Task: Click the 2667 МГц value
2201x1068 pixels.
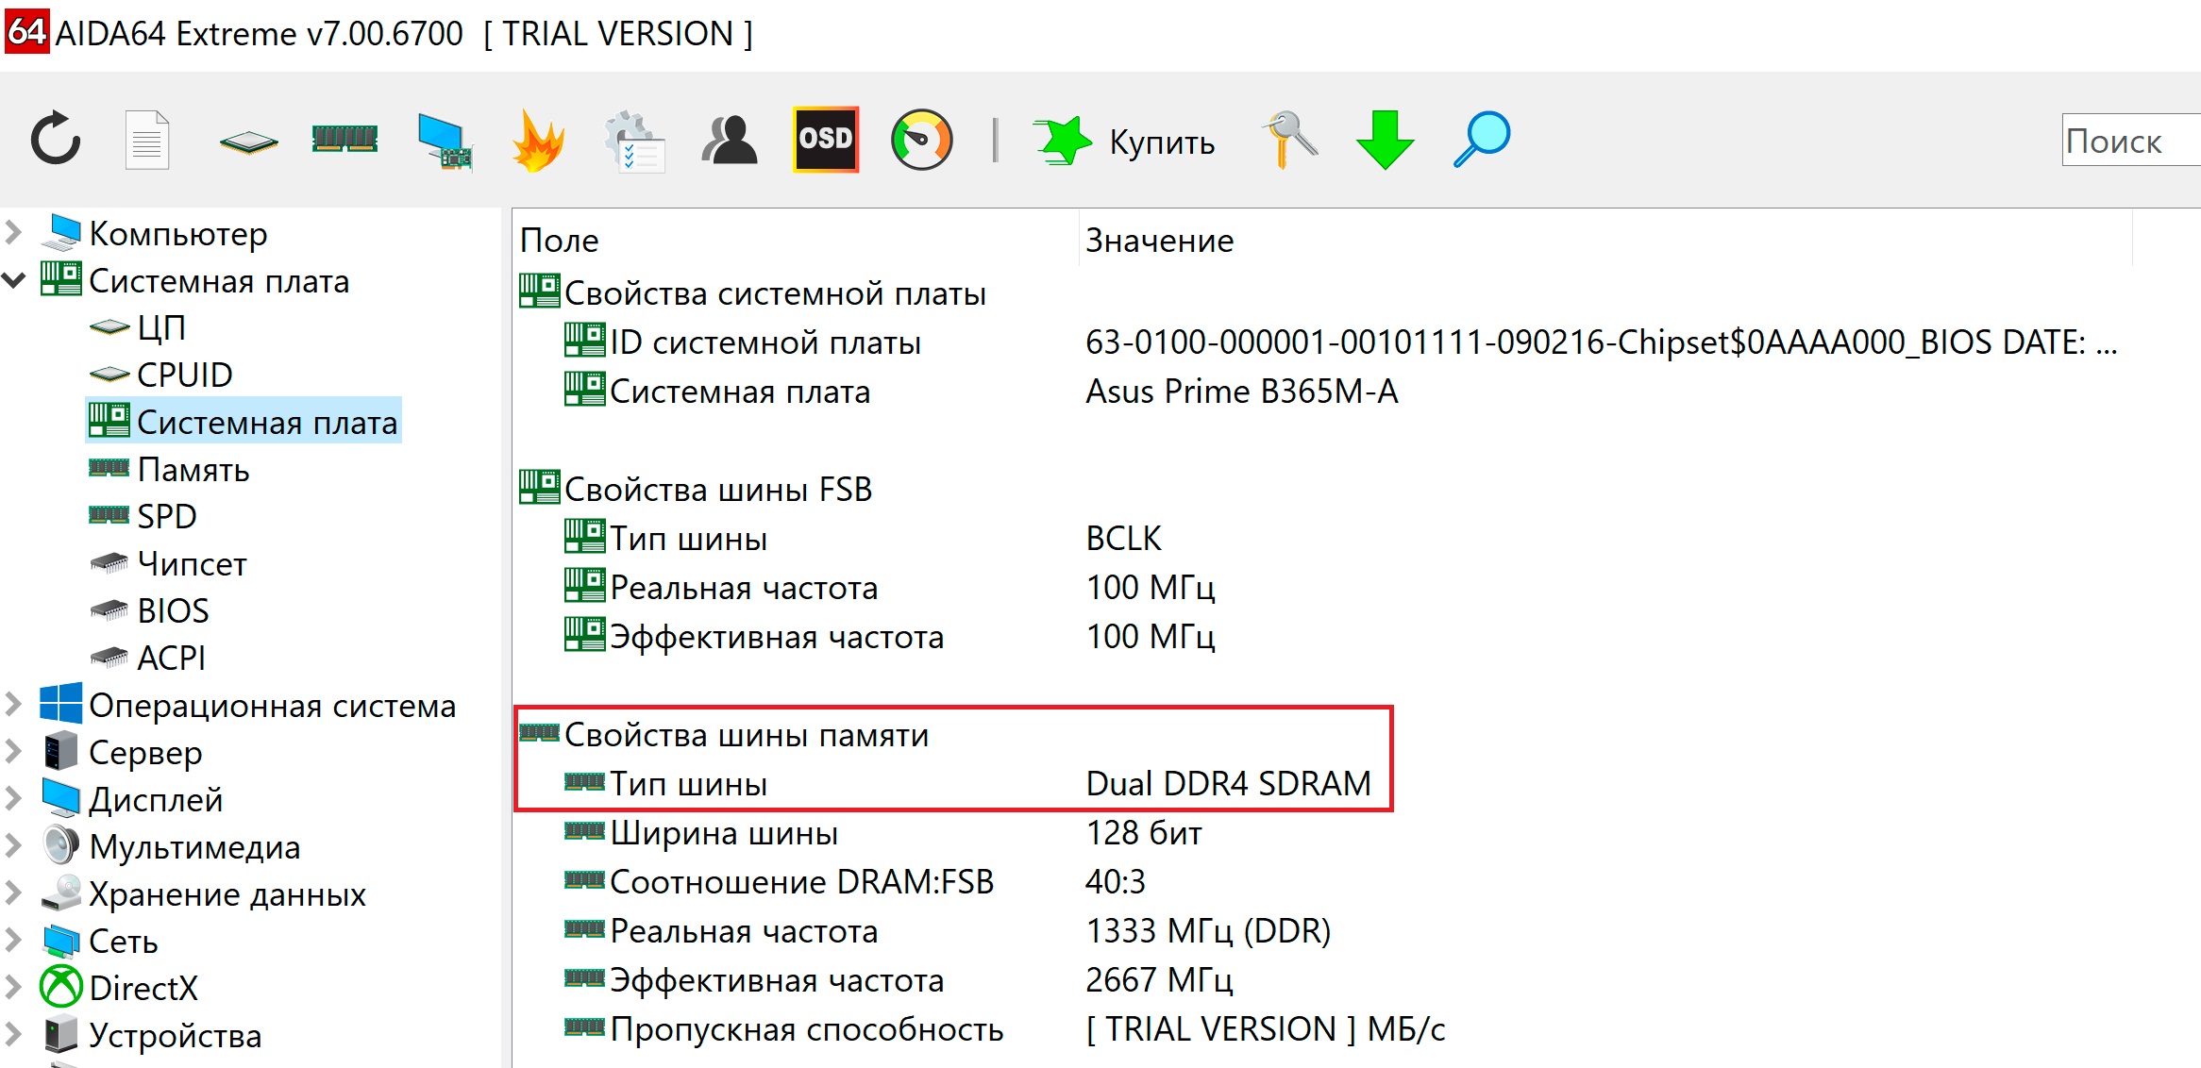Action: [1159, 979]
